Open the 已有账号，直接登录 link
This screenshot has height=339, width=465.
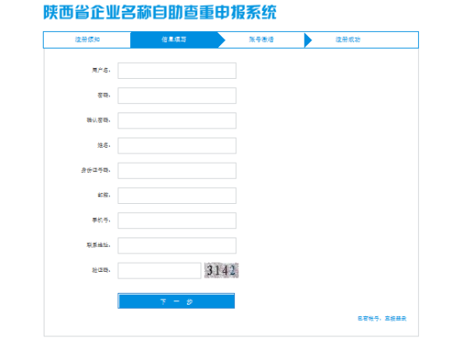382,319
